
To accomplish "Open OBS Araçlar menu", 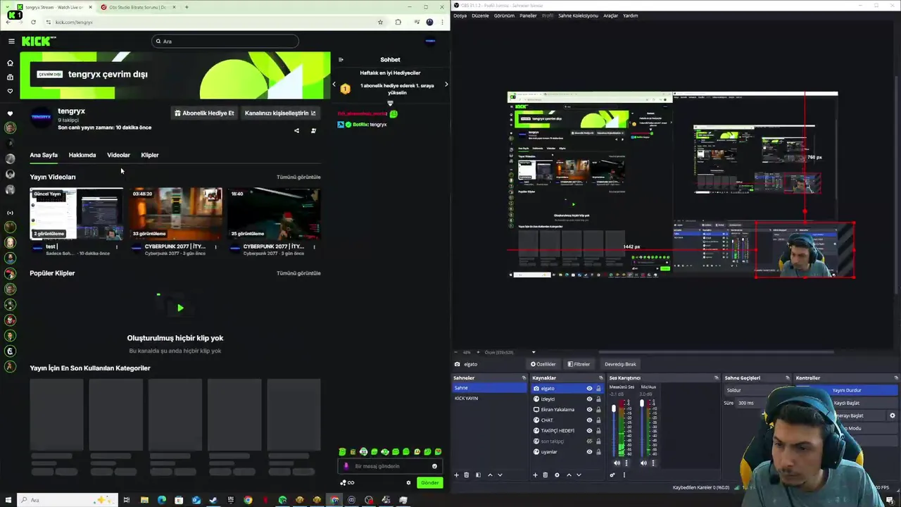I will click(x=610, y=15).
